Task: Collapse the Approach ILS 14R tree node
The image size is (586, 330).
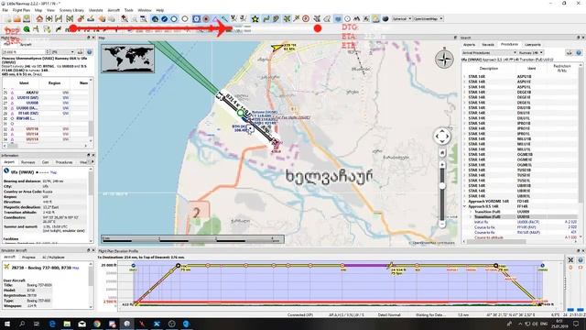Action: (464, 206)
